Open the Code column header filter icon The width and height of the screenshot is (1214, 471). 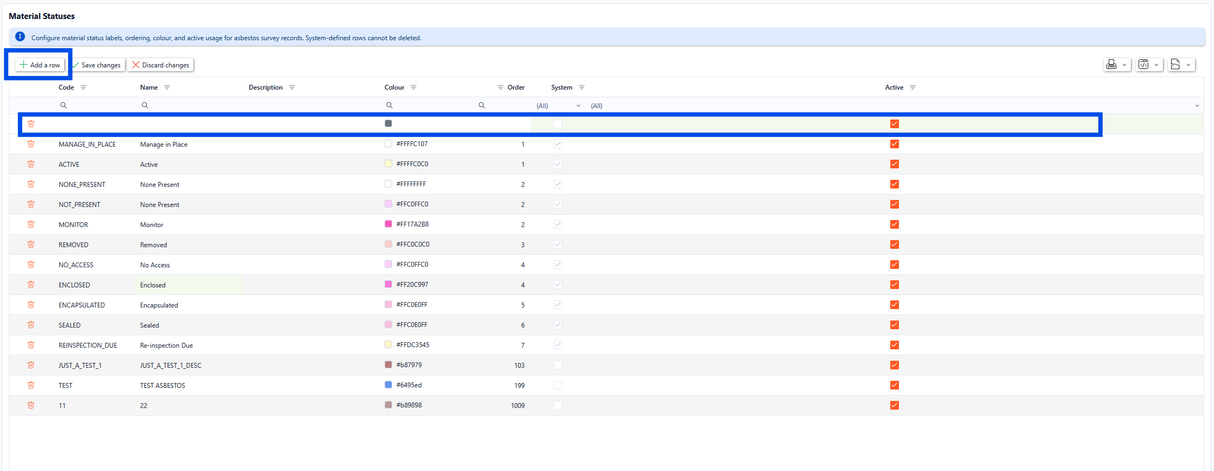(83, 87)
